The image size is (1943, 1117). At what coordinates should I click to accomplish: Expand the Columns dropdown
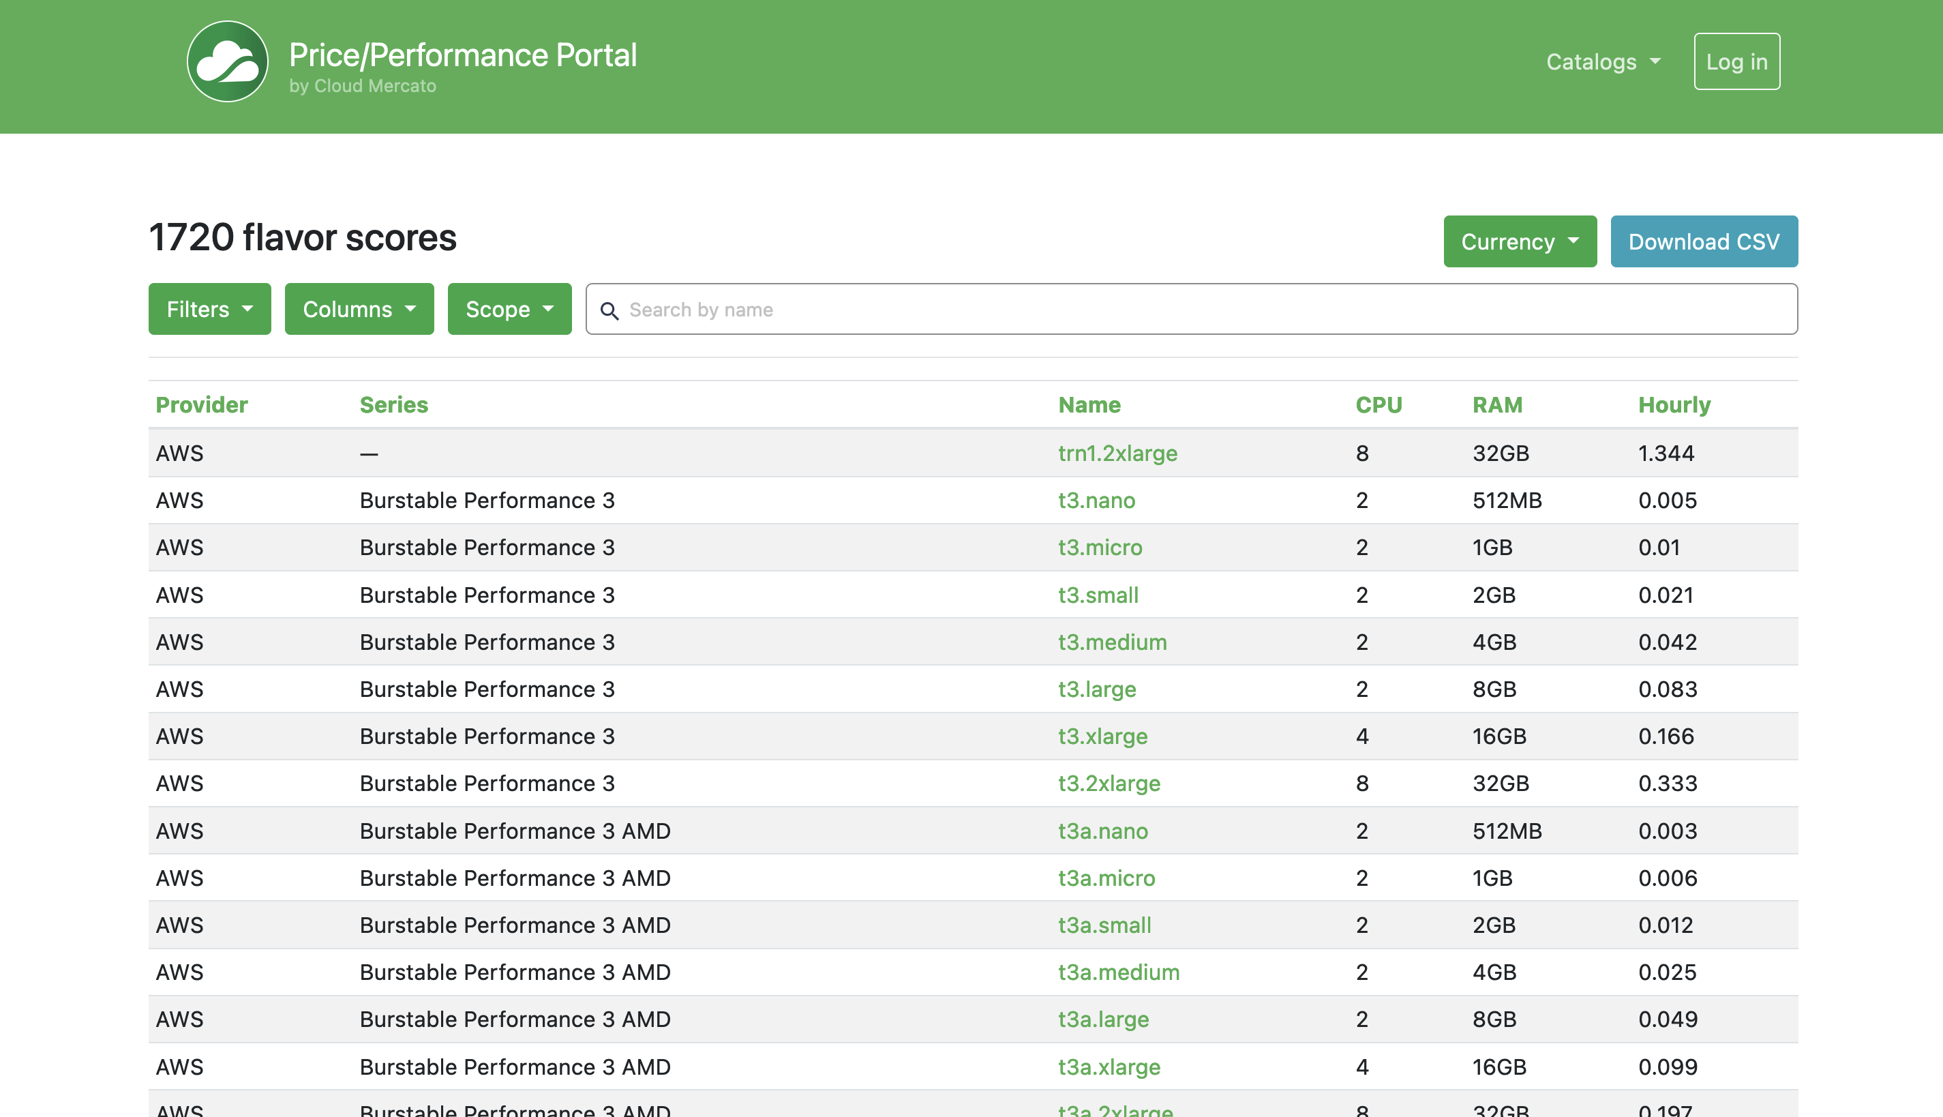[359, 309]
